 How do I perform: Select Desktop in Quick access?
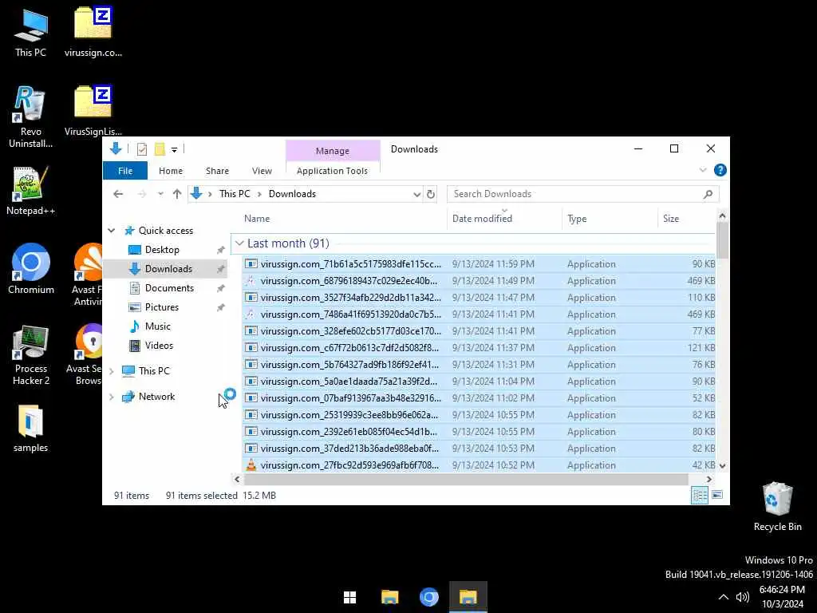pyautogui.click(x=161, y=250)
